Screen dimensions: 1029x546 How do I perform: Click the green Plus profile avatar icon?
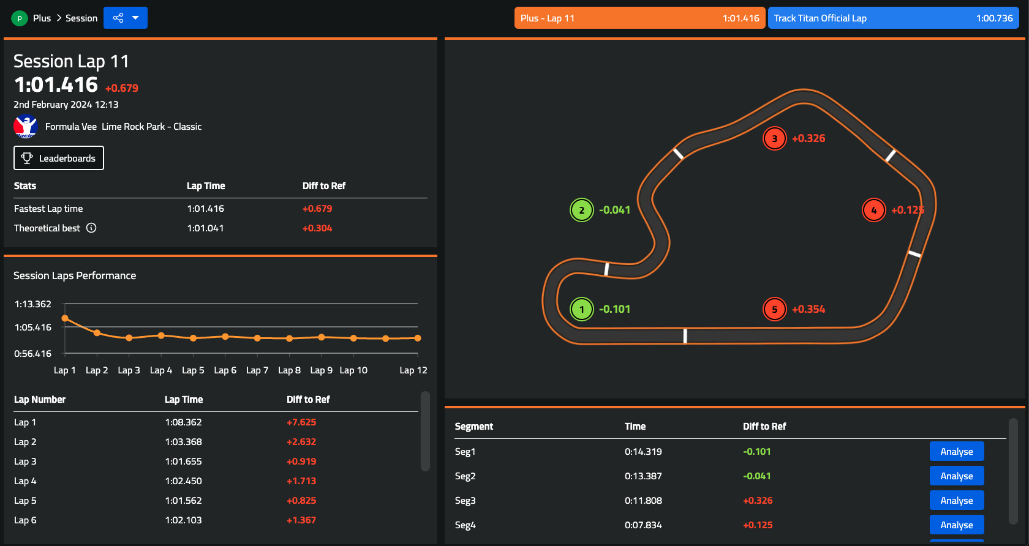(19, 18)
